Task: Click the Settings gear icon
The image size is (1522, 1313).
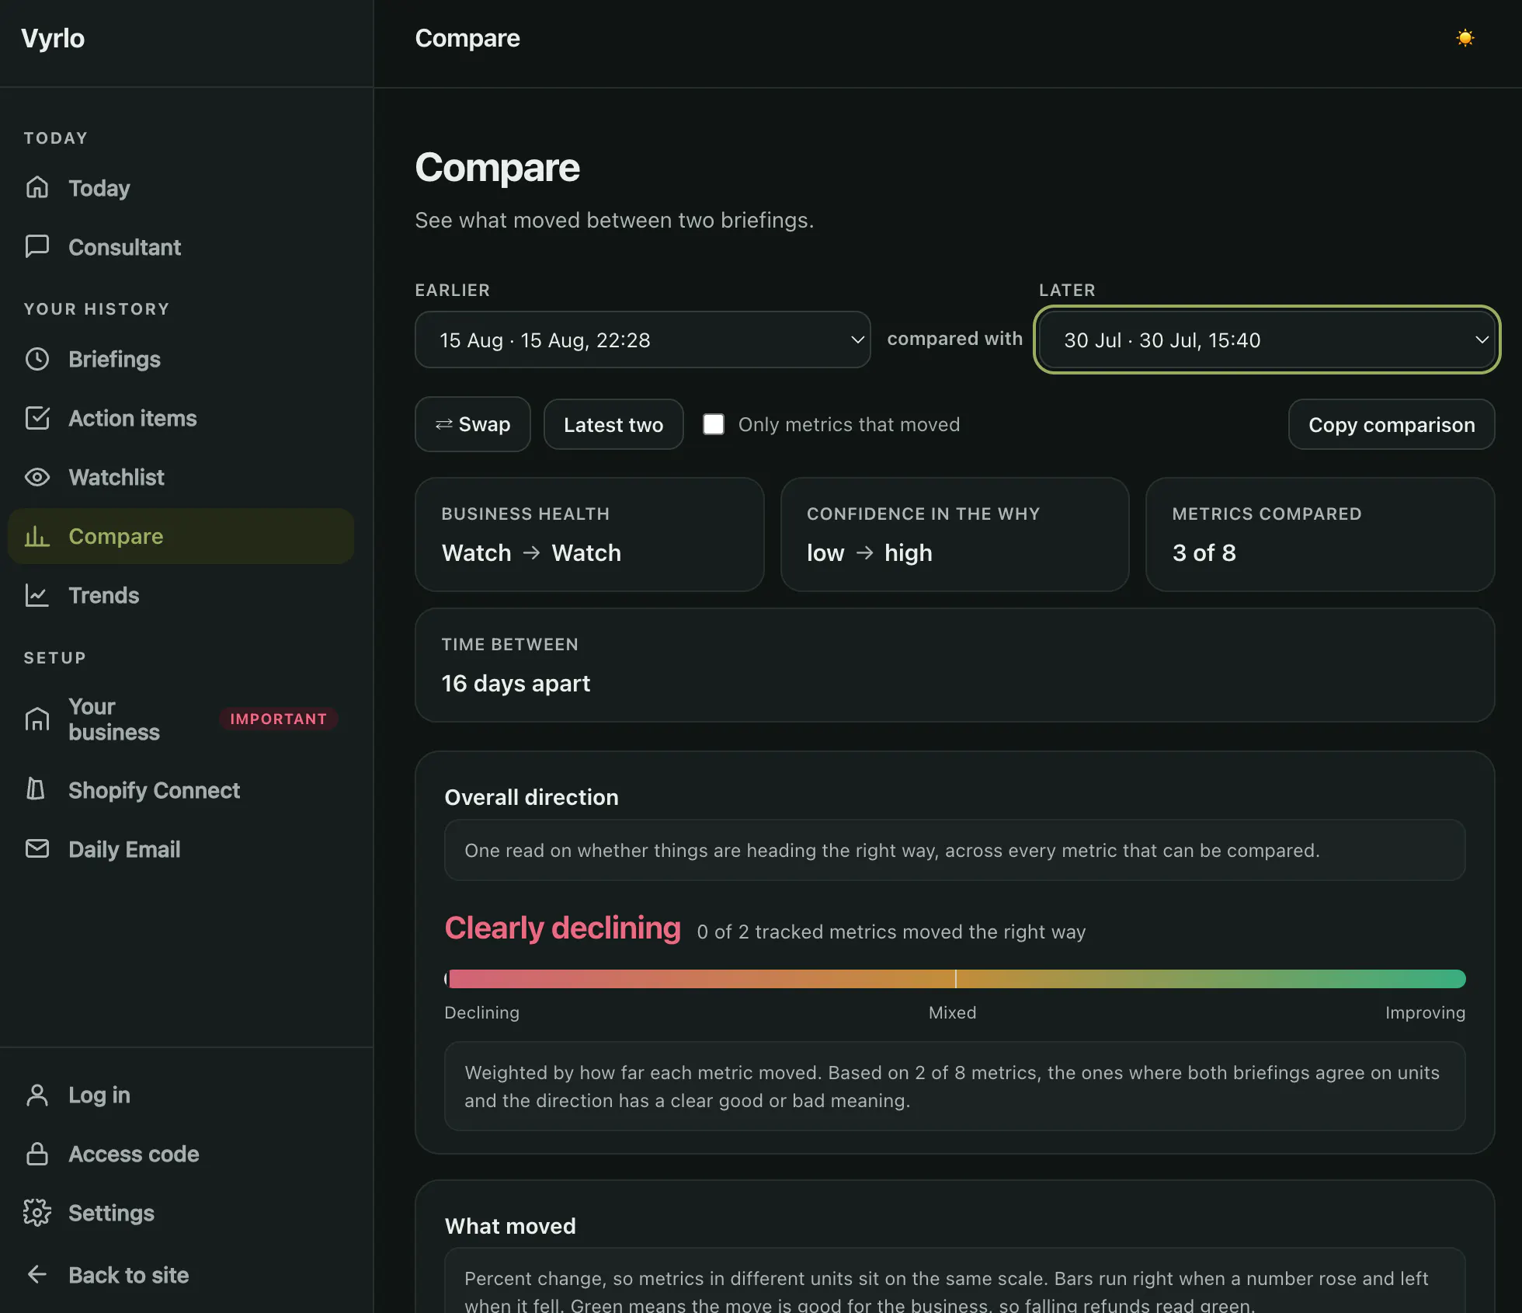Action: 37,1213
